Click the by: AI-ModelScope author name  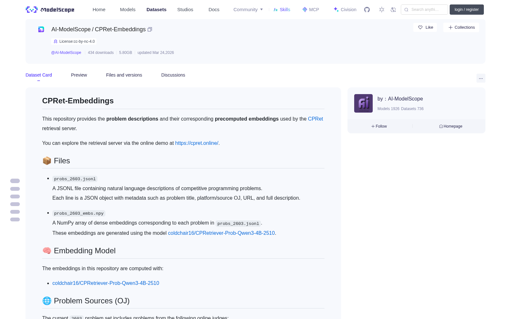point(400,99)
